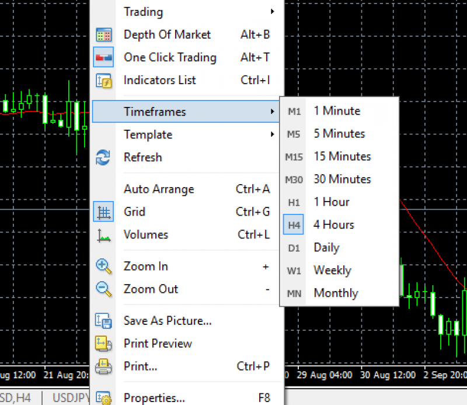Screen dimensions: 467x405
Task: Select 1 Hour timeframe
Action: click(x=339, y=202)
